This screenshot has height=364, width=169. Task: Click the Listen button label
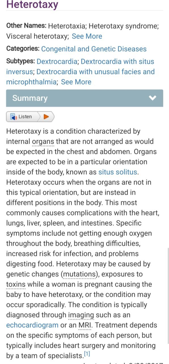pos(25,117)
